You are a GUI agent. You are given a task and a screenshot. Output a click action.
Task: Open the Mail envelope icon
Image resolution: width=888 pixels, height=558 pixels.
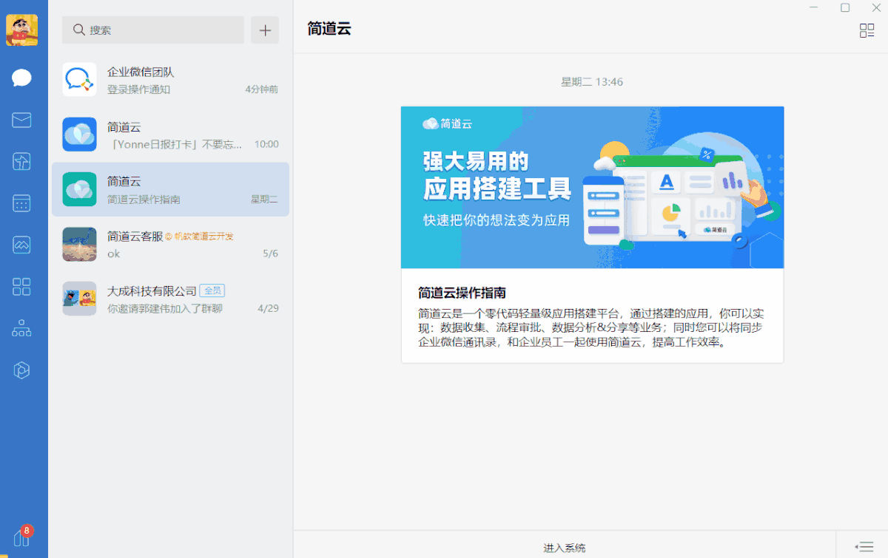[x=22, y=120]
